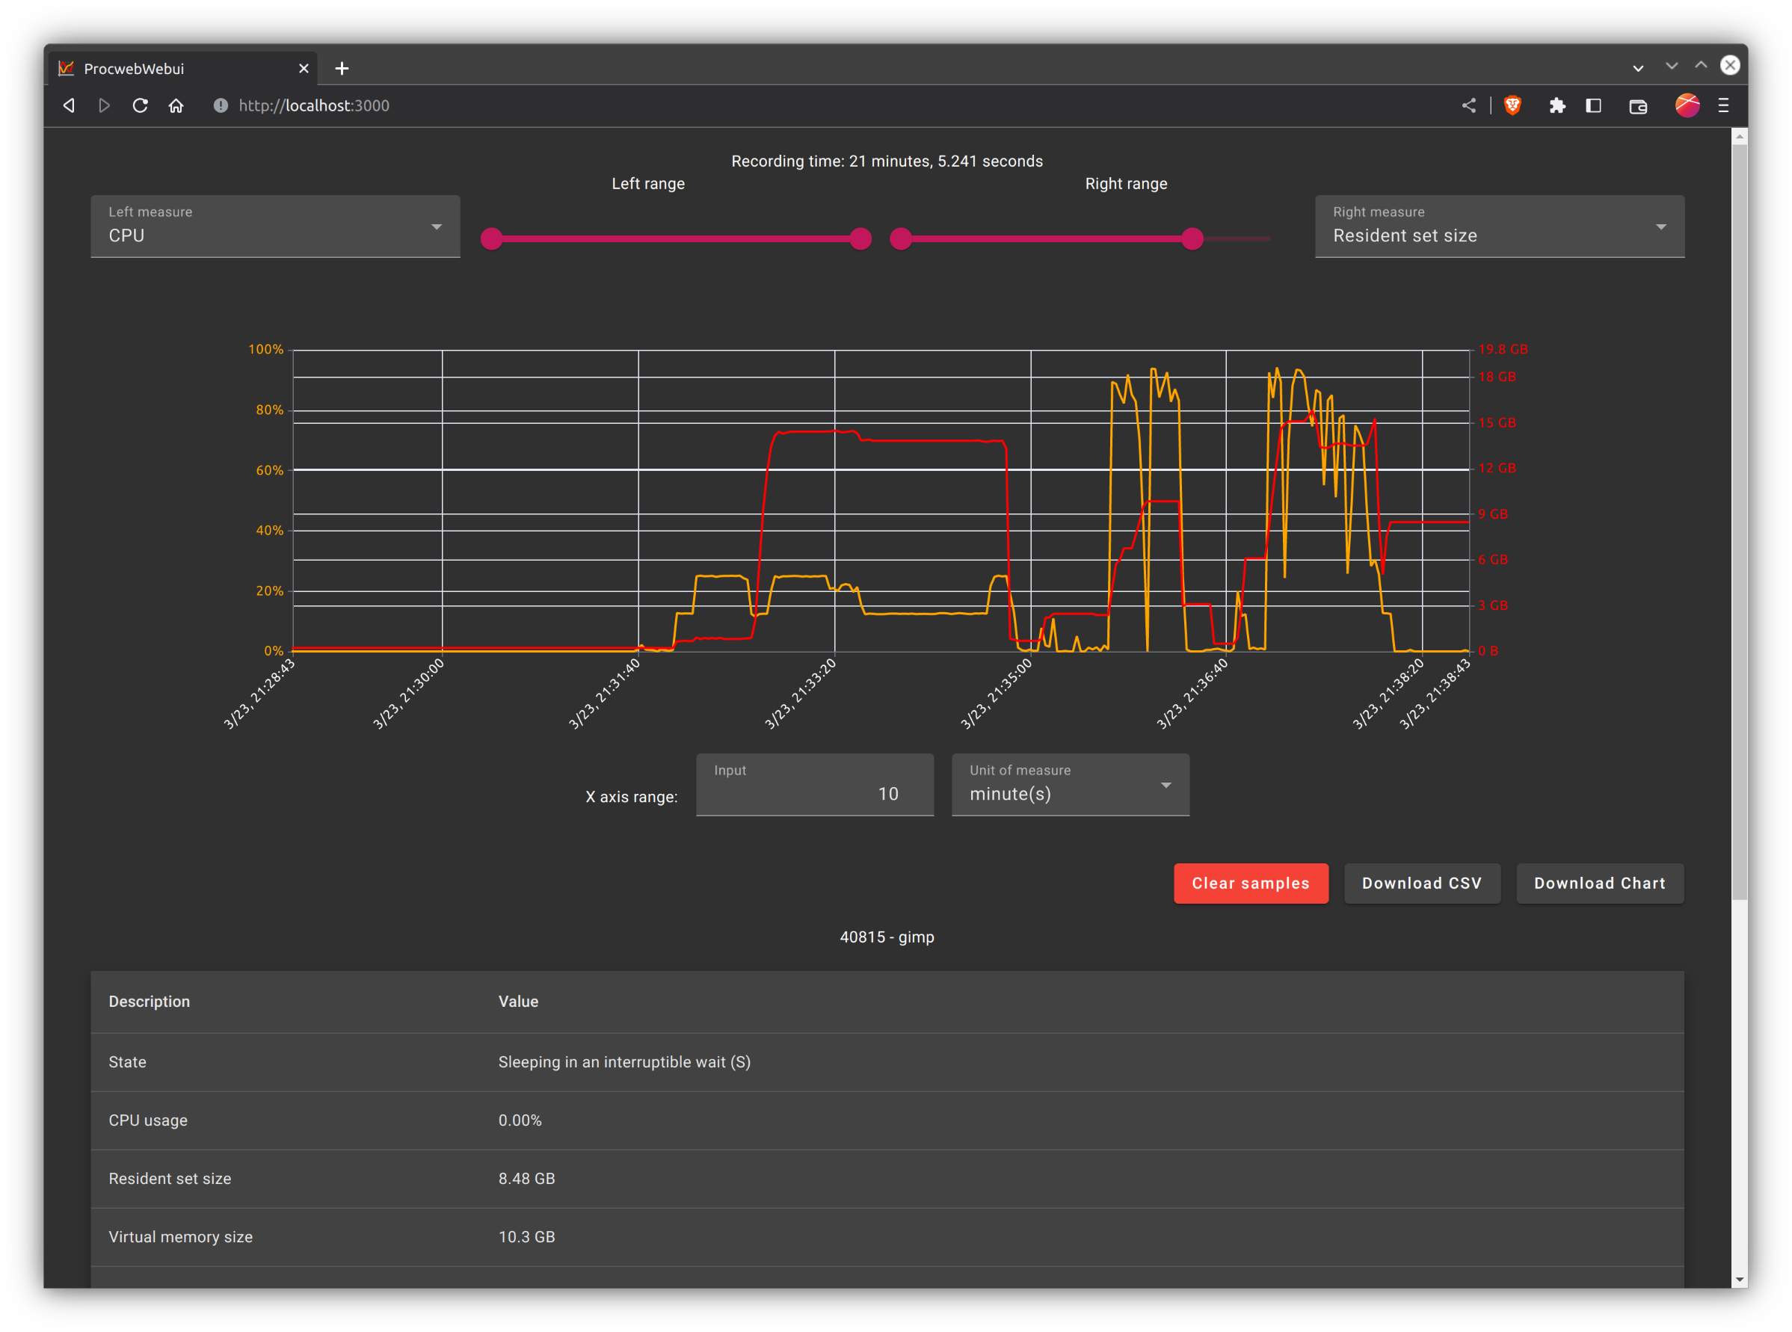Open the Brave wallet icon
The height and width of the screenshot is (1332, 1792).
[x=1637, y=106]
